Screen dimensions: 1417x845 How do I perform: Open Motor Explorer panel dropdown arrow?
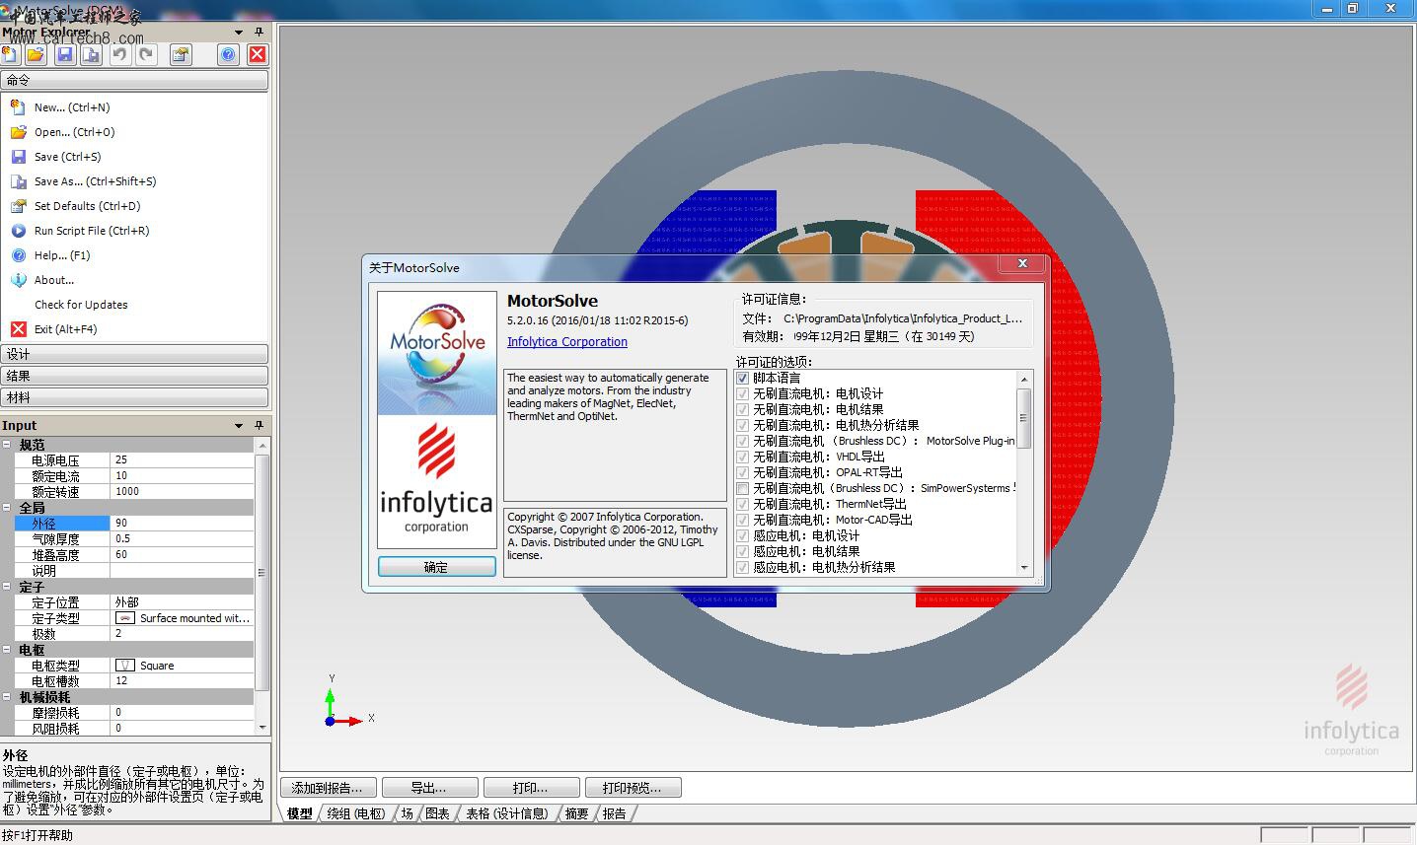[239, 33]
